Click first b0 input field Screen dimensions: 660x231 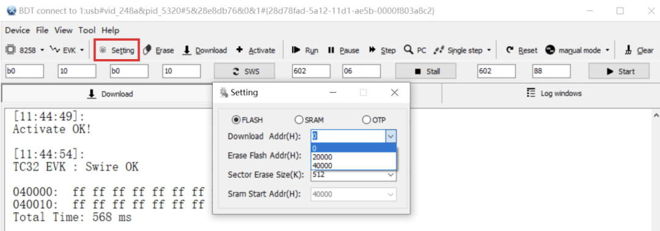coord(24,71)
